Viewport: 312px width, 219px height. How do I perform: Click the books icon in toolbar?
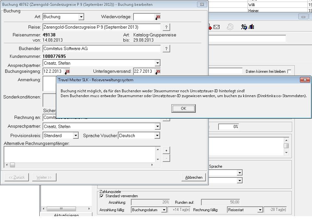coord(252,27)
